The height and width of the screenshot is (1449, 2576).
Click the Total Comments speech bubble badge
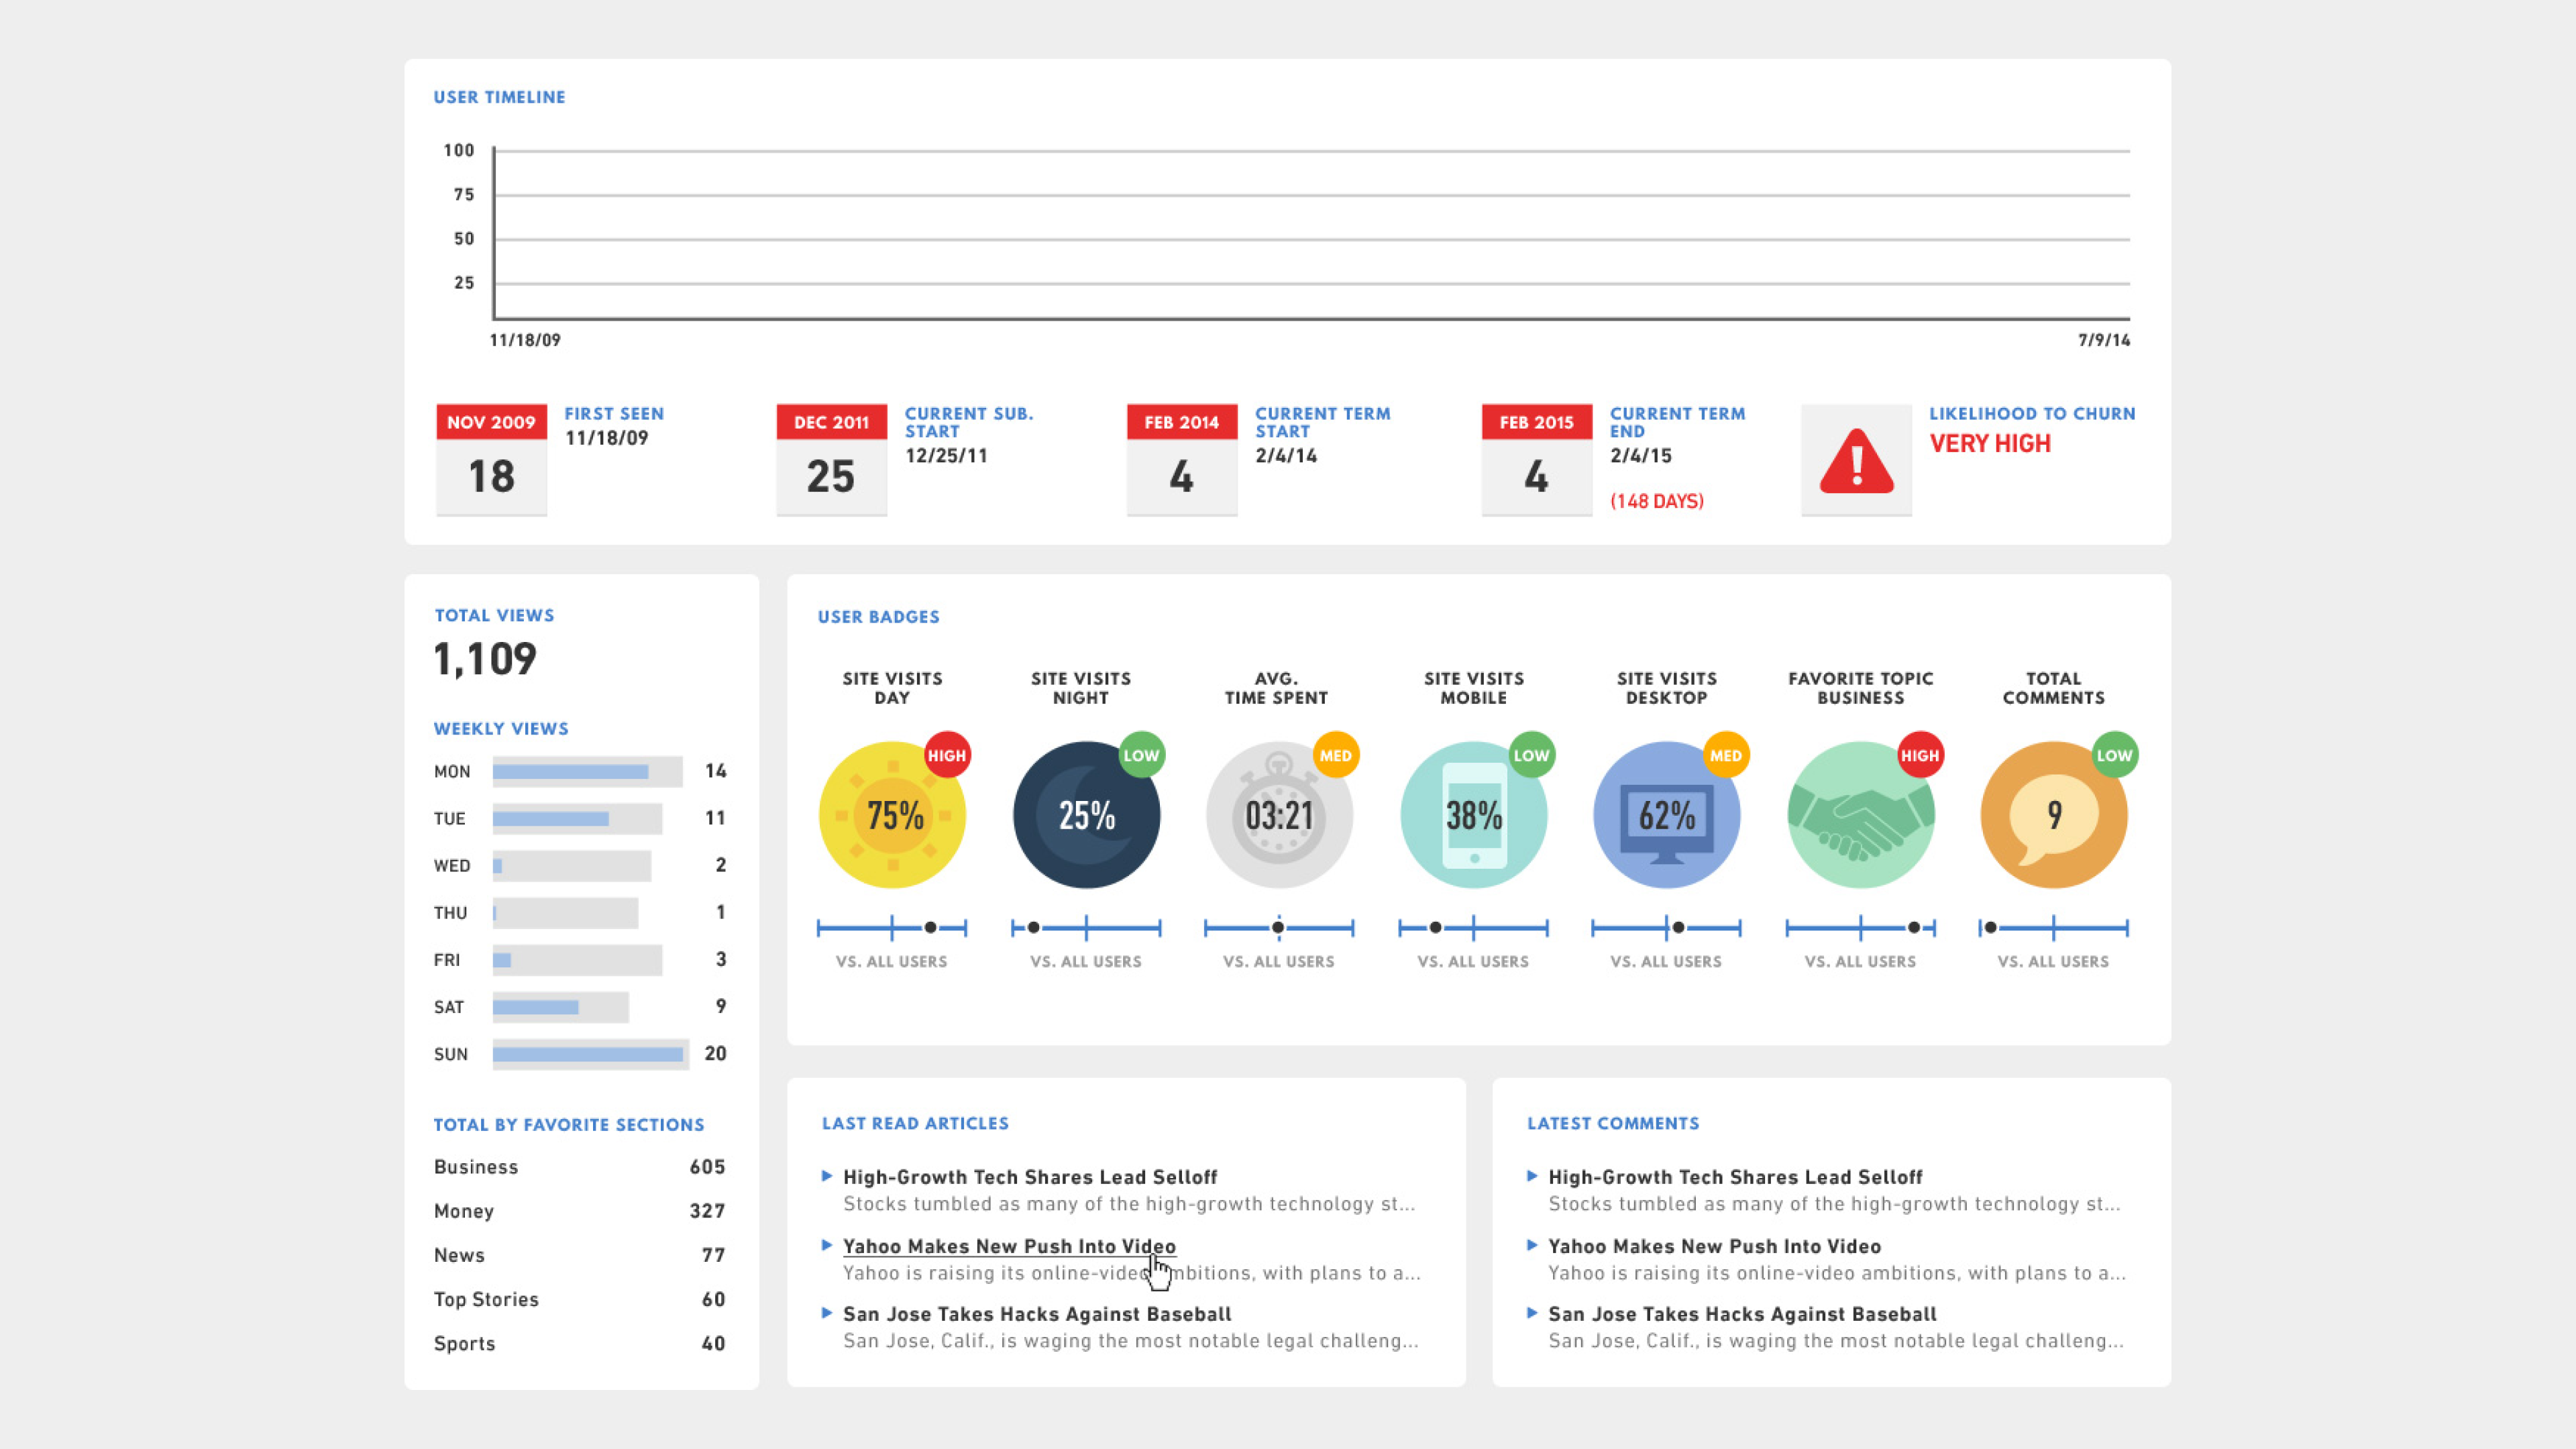click(2053, 816)
